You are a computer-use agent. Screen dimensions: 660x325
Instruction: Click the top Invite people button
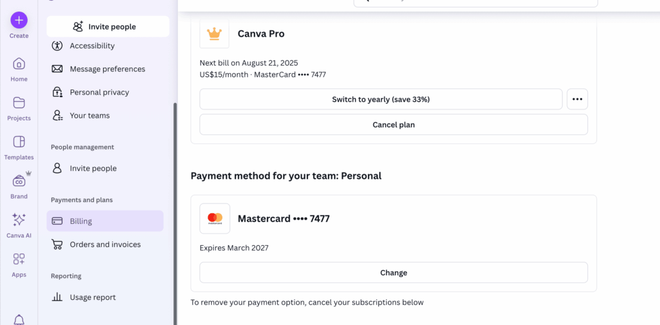click(x=108, y=26)
